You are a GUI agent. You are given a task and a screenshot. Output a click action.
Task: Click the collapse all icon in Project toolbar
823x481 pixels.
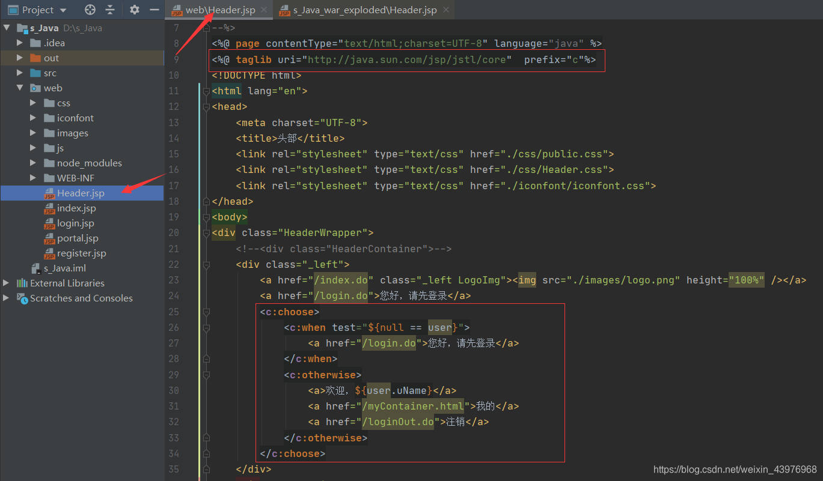pos(110,10)
